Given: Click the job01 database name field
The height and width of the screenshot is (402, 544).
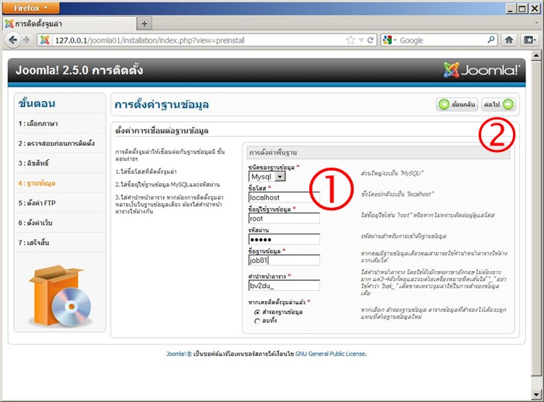Looking at the screenshot, I should [284, 260].
